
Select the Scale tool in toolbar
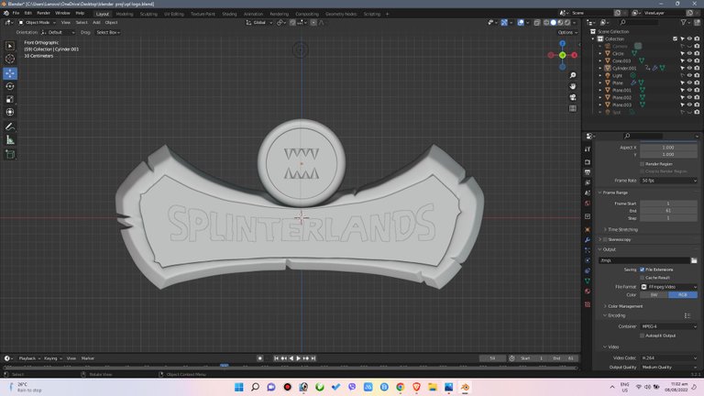[10, 99]
